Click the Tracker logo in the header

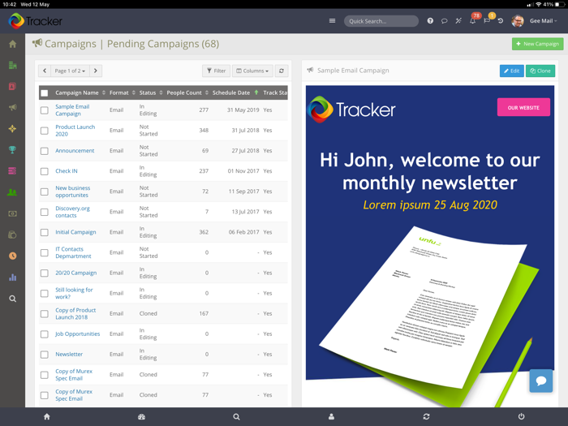(35, 21)
